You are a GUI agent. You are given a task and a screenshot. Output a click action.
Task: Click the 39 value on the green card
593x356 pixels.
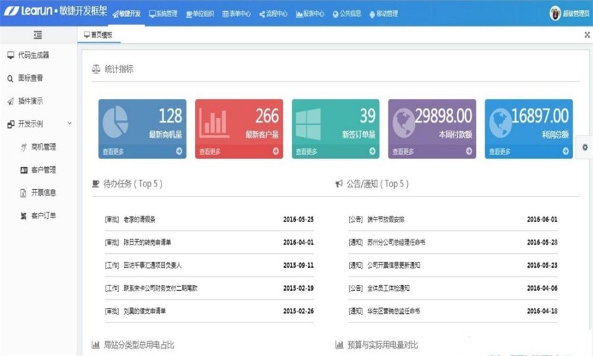[x=368, y=116]
